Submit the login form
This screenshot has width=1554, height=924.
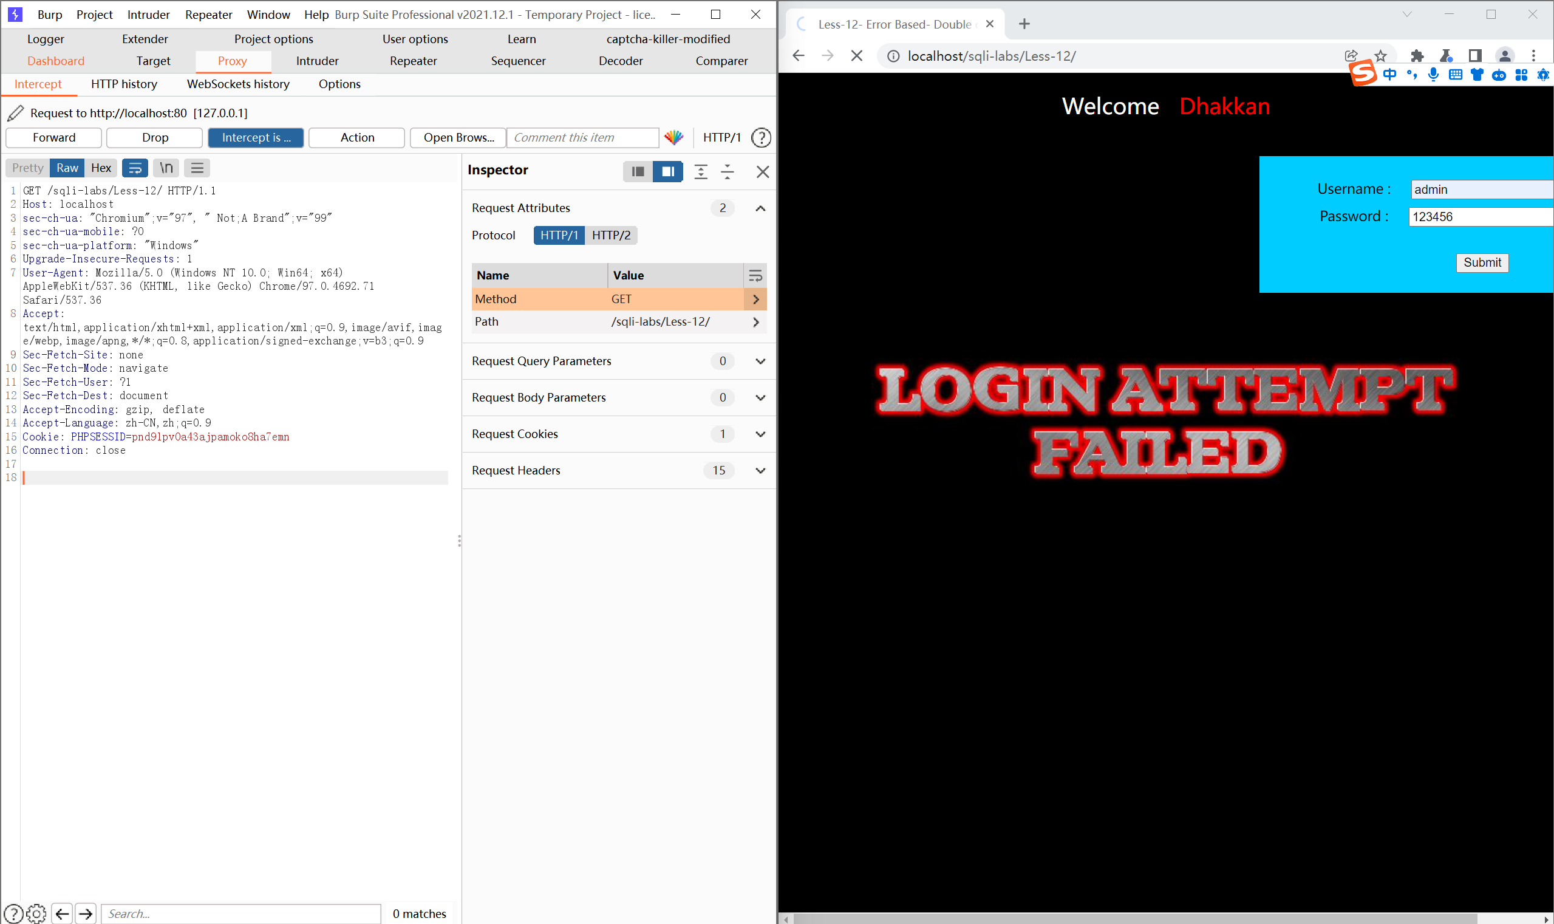(x=1482, y=263)
